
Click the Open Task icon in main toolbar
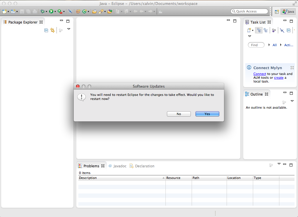(110, 12)
